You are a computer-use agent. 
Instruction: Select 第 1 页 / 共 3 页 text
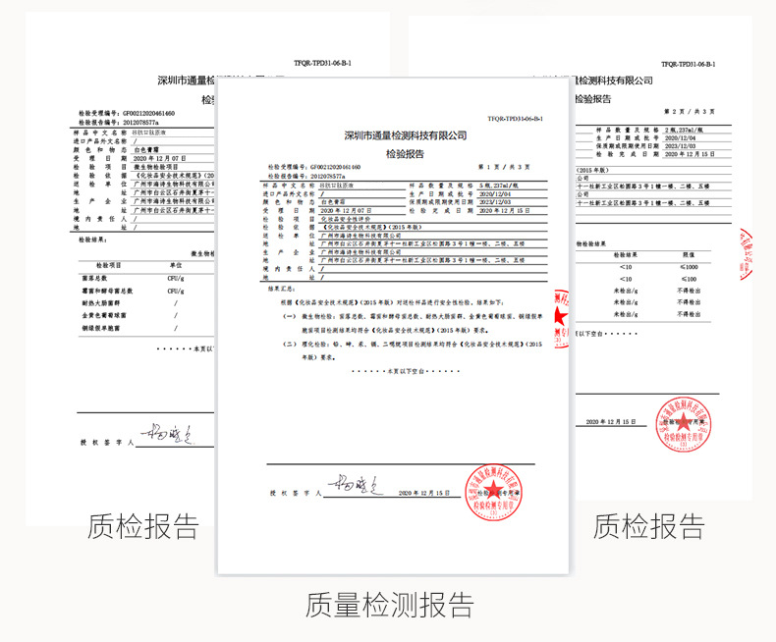504,167
